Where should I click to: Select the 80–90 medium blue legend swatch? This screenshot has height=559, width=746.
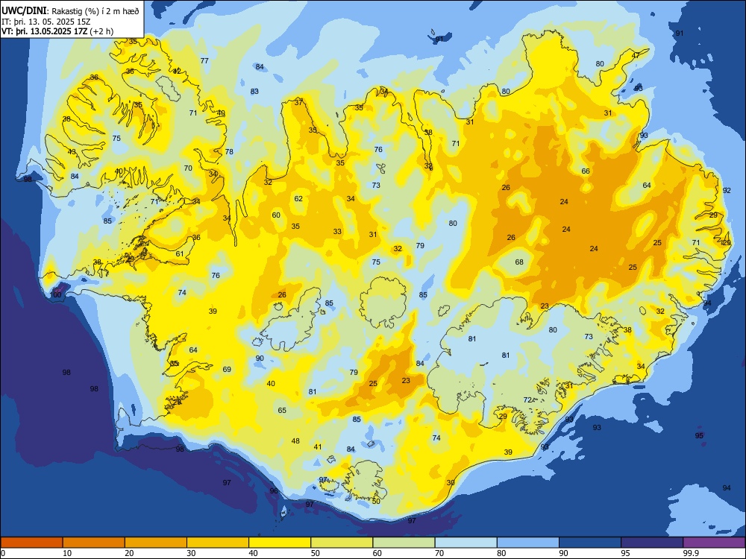[x=528, y=543]
